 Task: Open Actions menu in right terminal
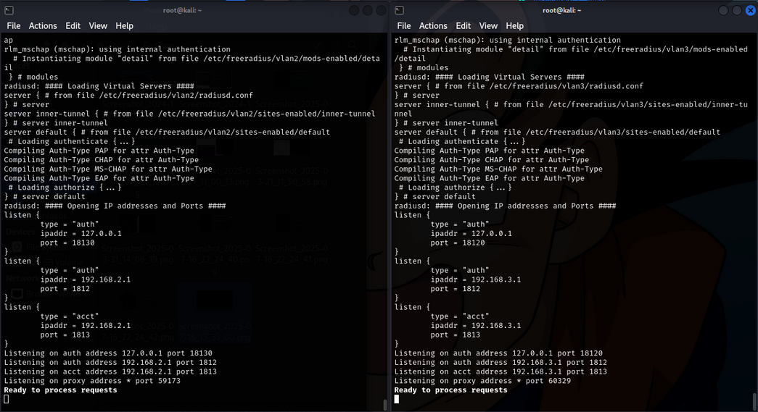[433, 25]
